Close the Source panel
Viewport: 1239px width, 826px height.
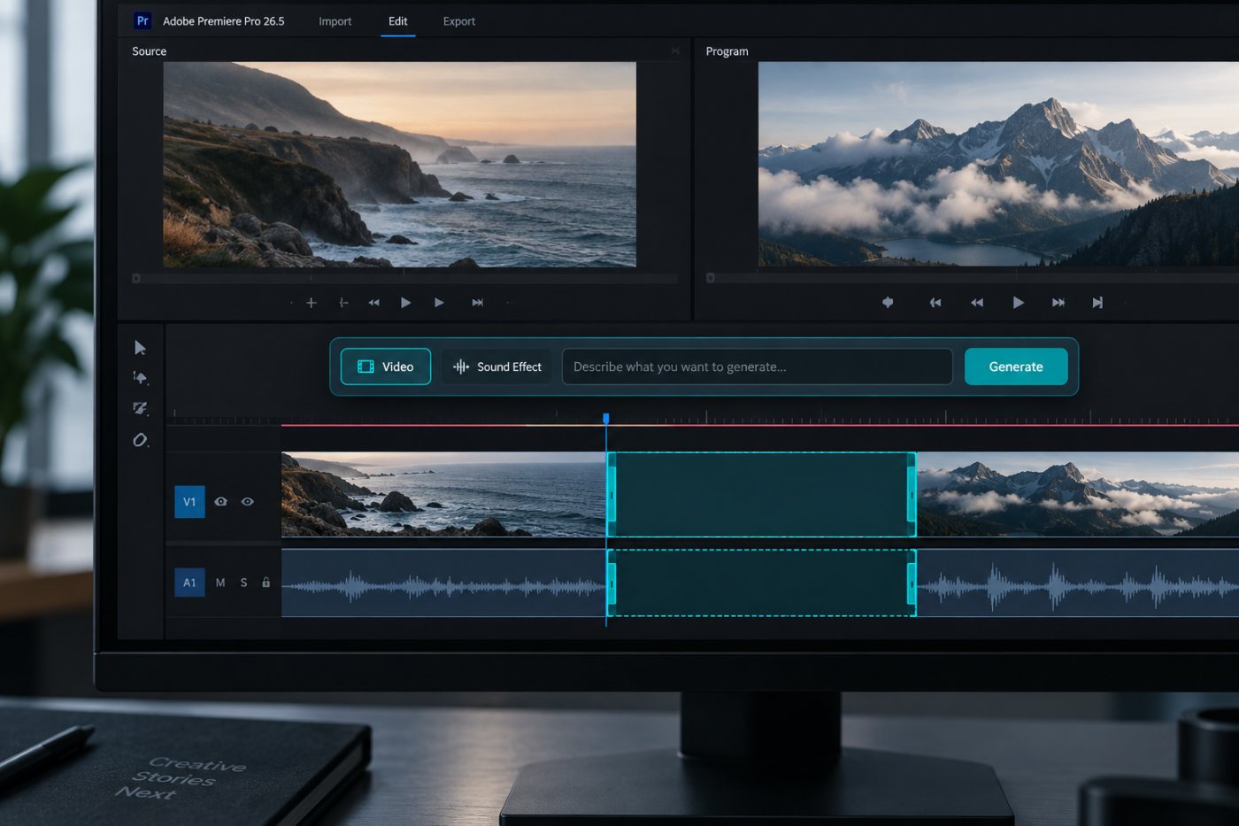[x=675, y=51]
